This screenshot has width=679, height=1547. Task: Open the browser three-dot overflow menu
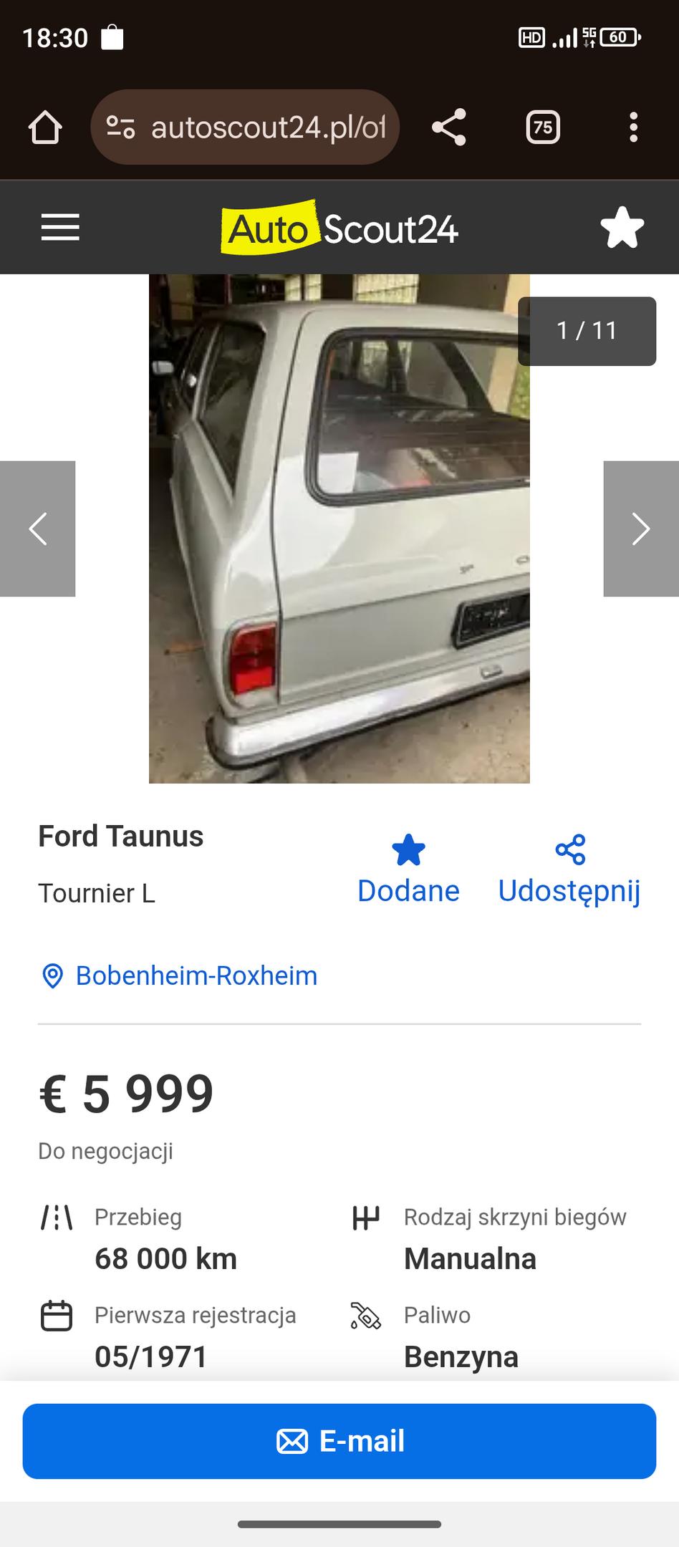[x=633, y=127]
